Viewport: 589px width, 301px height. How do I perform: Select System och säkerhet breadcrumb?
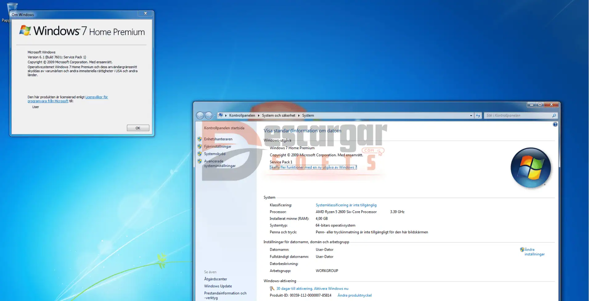pyautogui.click(x=278, y=115)
